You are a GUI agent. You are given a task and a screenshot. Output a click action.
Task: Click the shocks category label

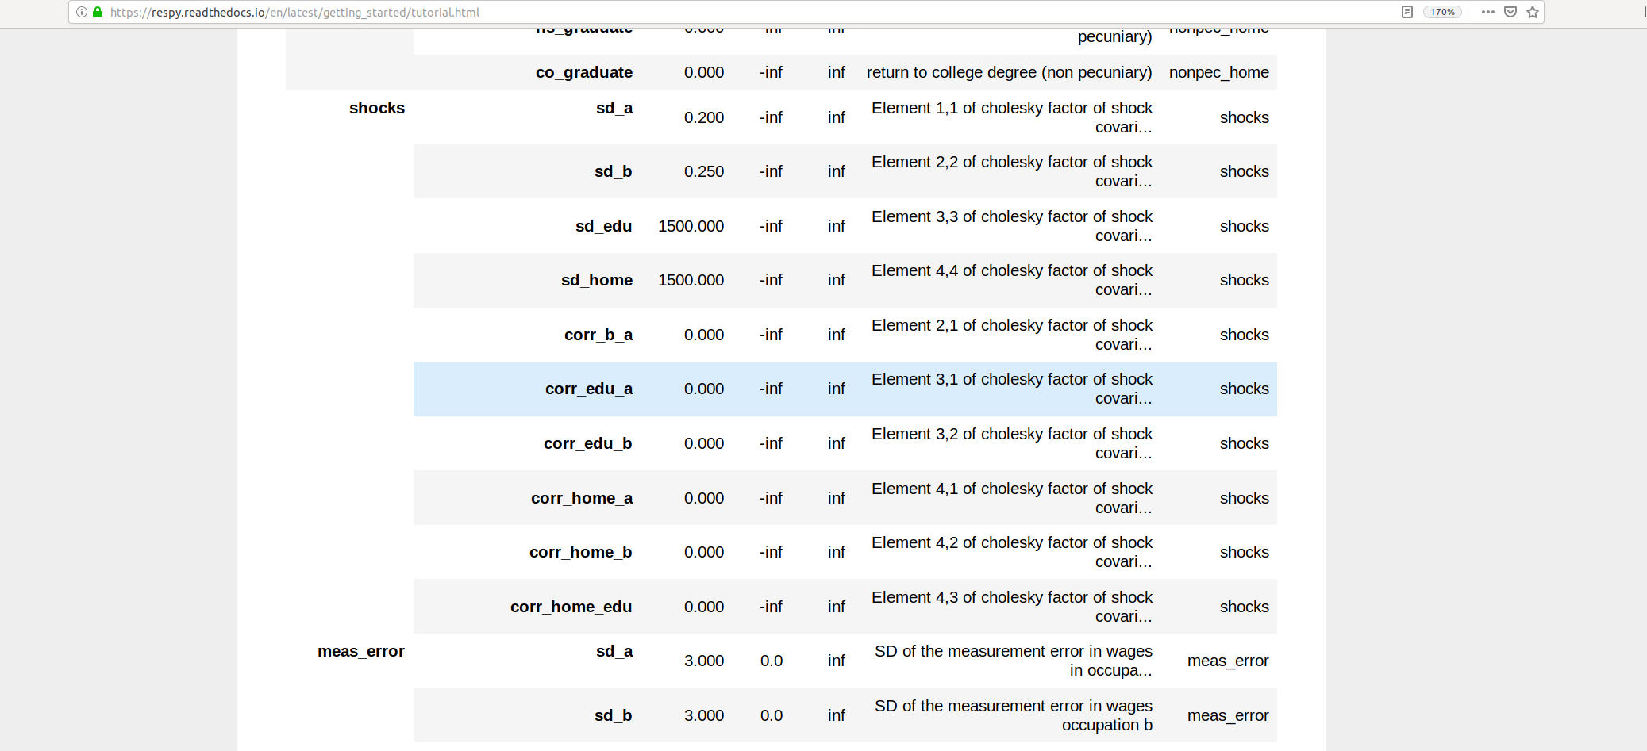377,108
